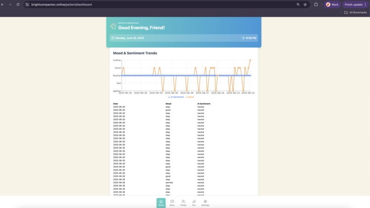Open site information icon beside the URL

click(27, 5)
